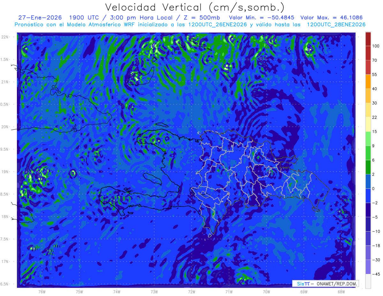This screenshot has height=296, width=383.
Task: Click the colorbar label '-10'
Action: (376, 231)
